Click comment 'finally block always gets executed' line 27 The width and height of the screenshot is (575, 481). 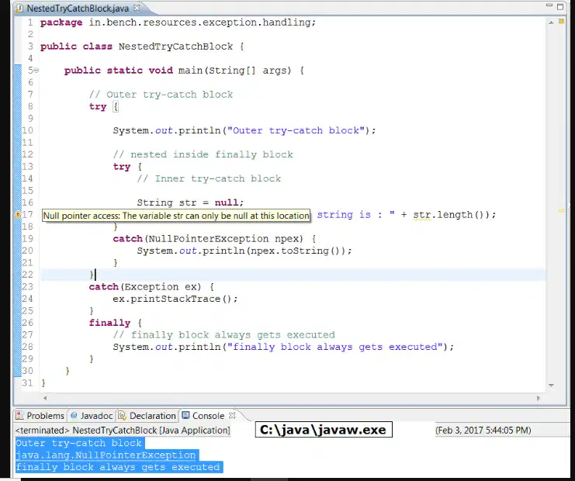[224, 334]
